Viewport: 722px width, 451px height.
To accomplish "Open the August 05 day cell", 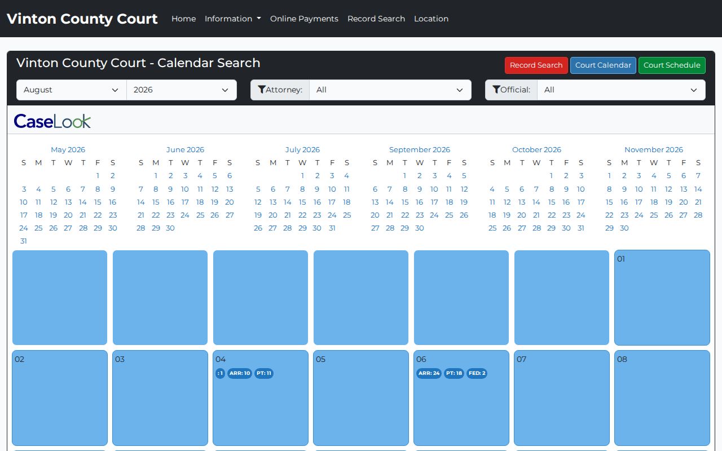I will 361,398.
